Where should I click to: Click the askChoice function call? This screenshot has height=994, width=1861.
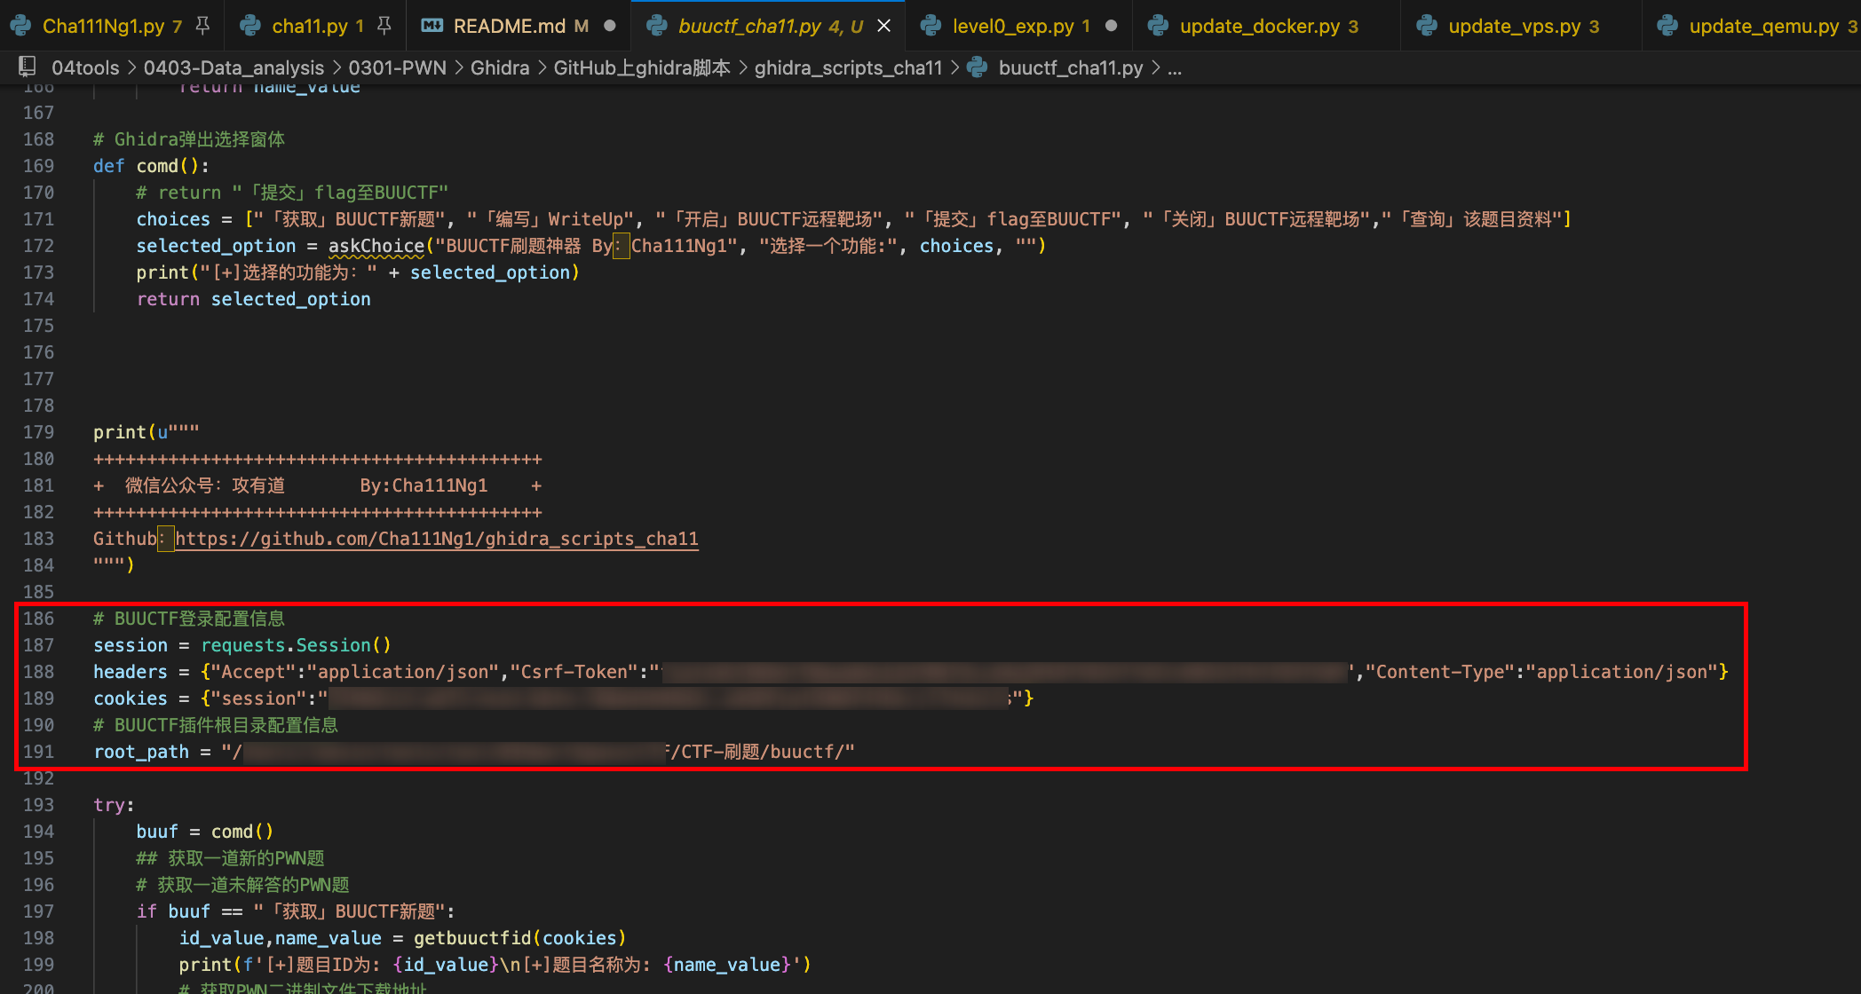[x=376, y=246]
